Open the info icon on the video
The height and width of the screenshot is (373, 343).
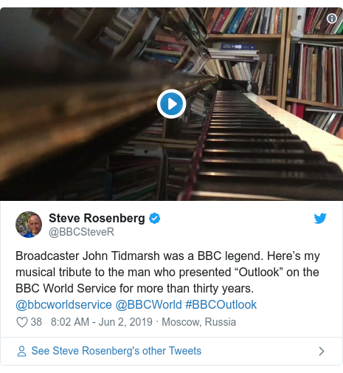pos(332,18)
